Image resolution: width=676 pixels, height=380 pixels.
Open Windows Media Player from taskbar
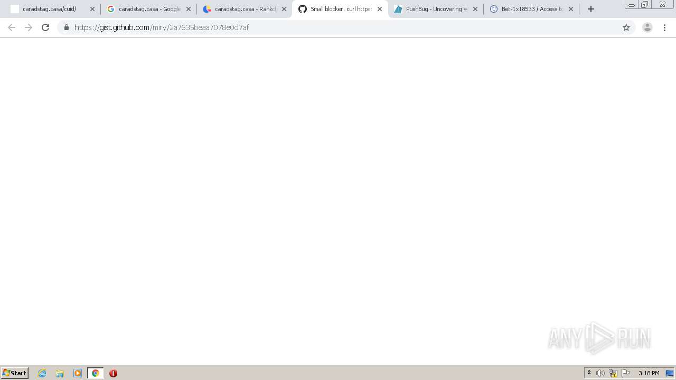pos(78,373)
